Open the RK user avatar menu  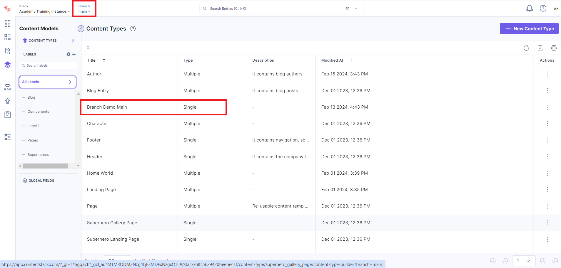click(556, 9)
